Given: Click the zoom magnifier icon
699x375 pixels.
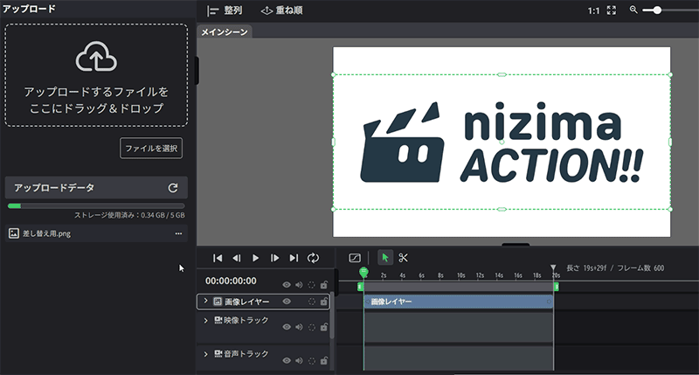Looking at the screenshot, I should click(x=633, y=10).
